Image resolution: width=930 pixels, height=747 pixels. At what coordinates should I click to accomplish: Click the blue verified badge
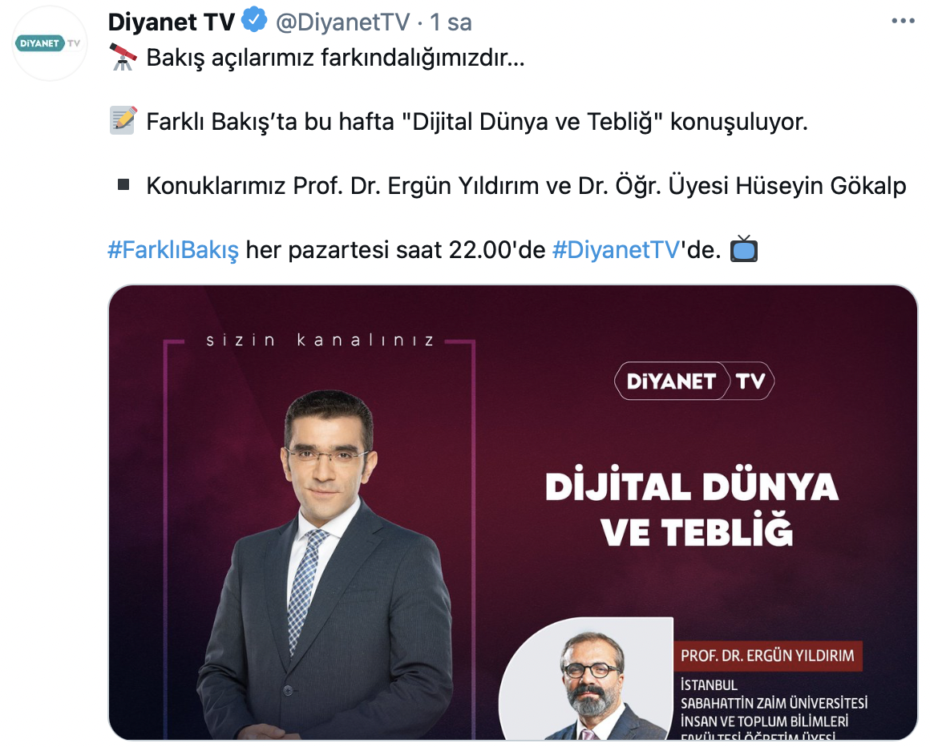tap(254, 21)
